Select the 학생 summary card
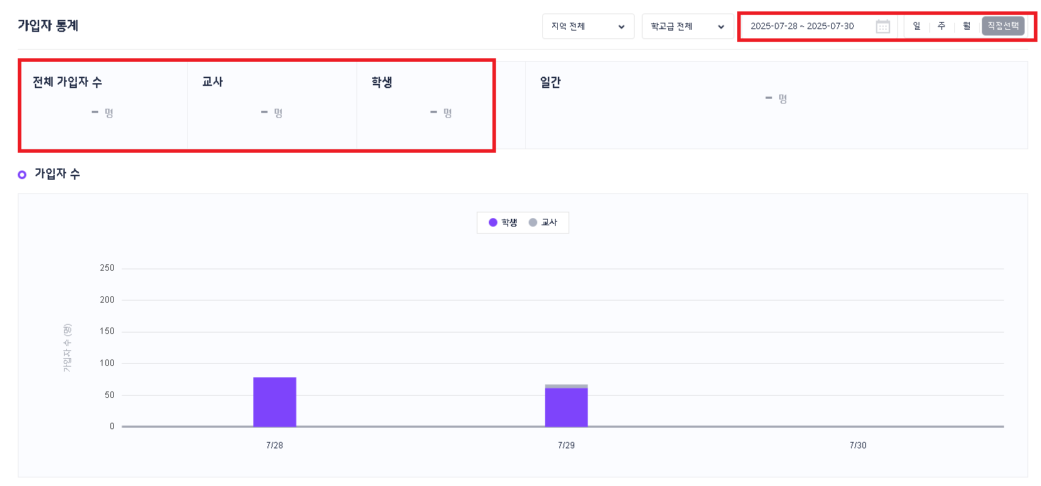The height and width of the screenshot is (486, 1041). [425, 105]
